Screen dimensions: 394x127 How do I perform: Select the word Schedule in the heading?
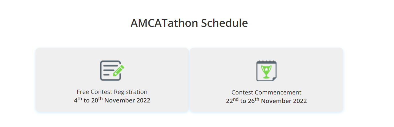tap(224, 23)
